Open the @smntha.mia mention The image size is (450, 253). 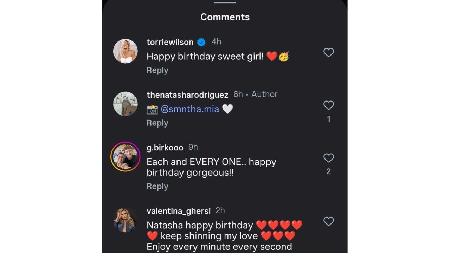(190, 109)
